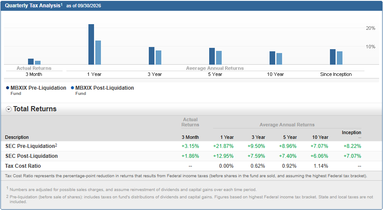Click the 0.62% tax cost ratio value
The image size is (383, 210).
(258, 166)
